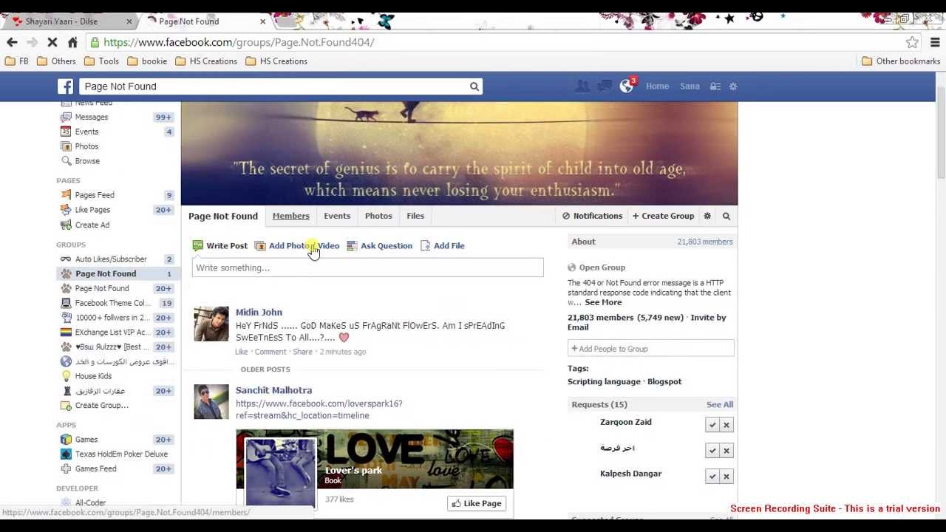946x532 pixels.
Task: Expand description with See More
Action: (x=603, y=302)
